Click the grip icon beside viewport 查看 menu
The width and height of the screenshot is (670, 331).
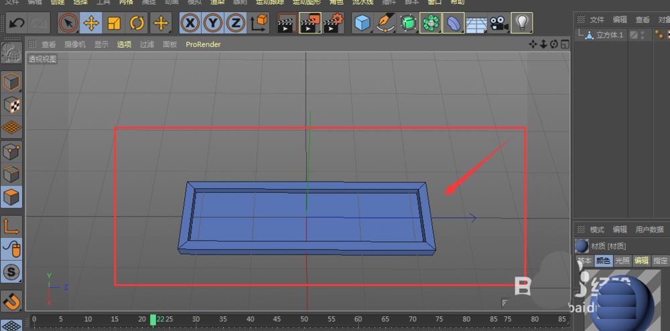pos(32,44)
